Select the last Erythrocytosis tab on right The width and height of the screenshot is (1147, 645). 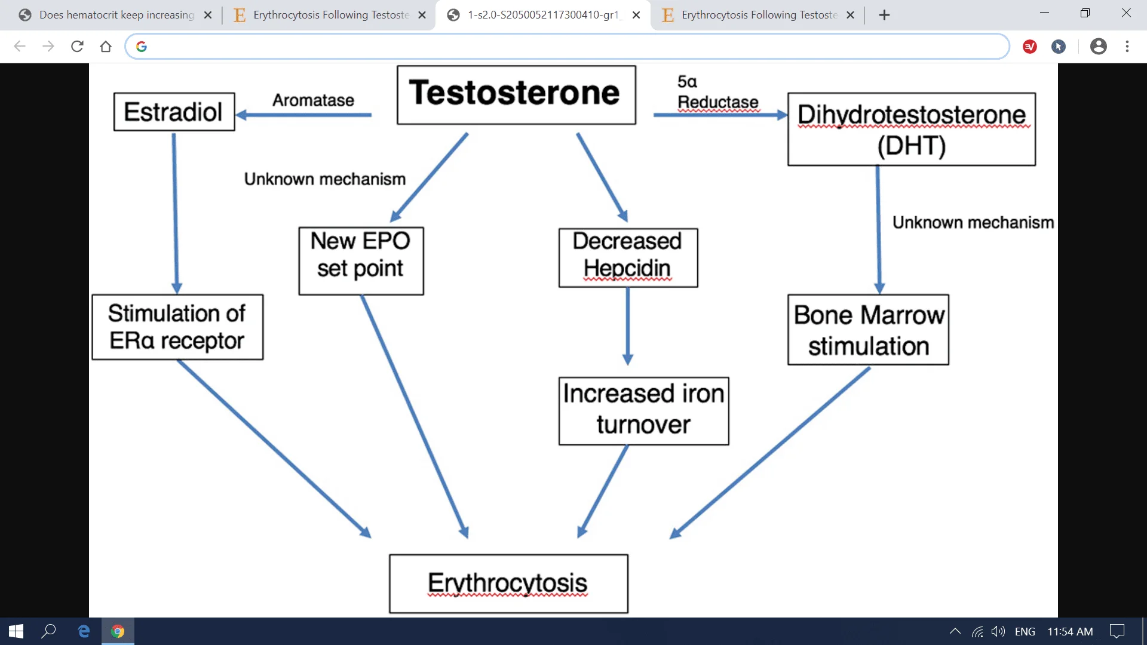click(x=759, y=15)
